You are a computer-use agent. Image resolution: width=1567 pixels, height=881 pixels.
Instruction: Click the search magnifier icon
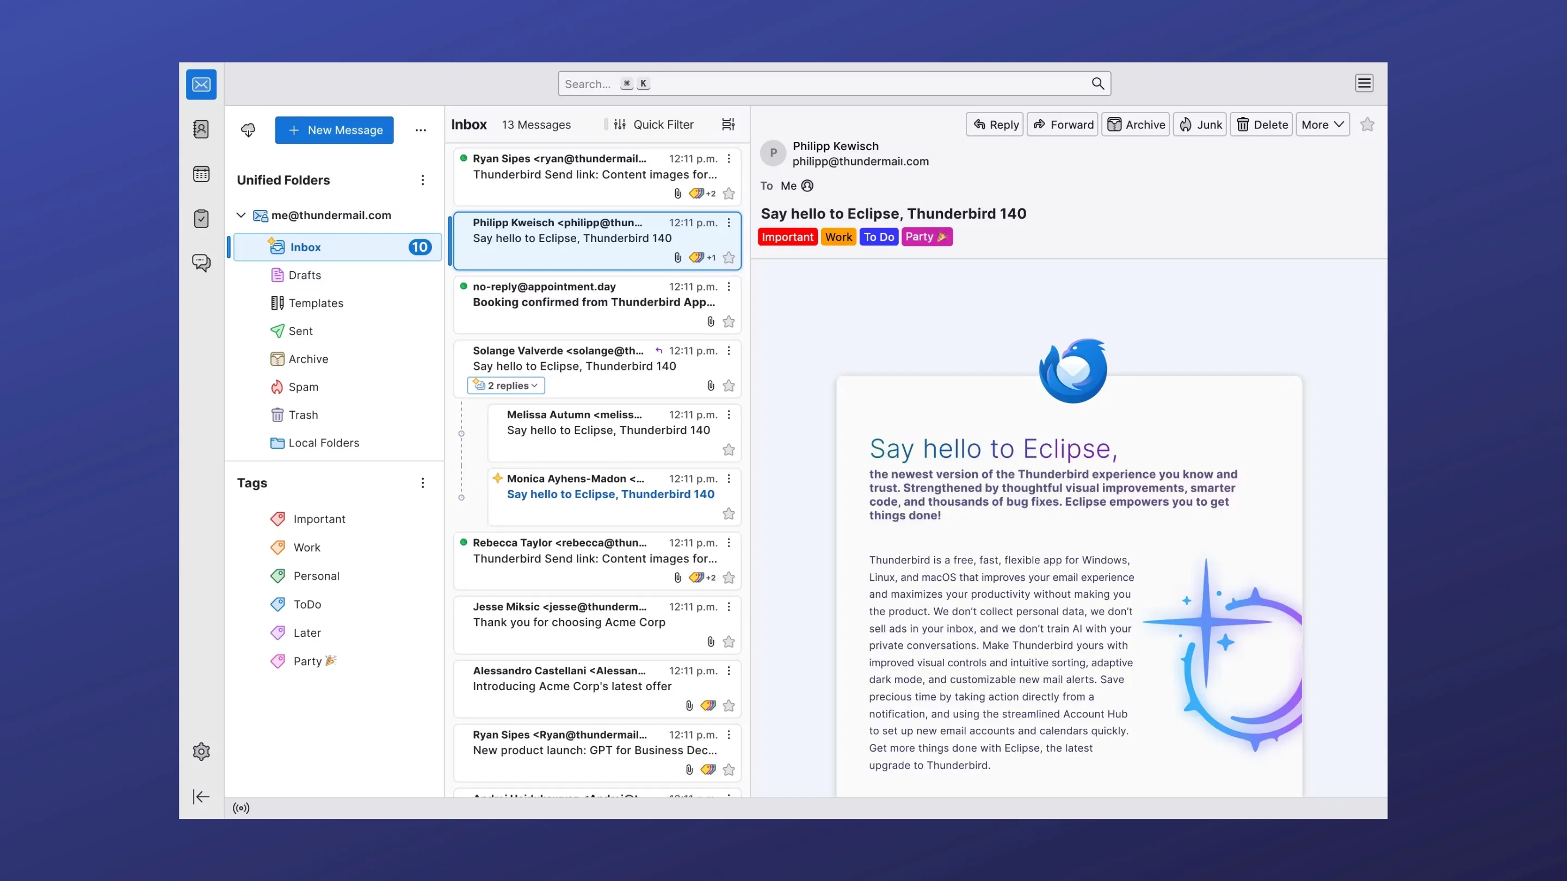pos(1097,83)
